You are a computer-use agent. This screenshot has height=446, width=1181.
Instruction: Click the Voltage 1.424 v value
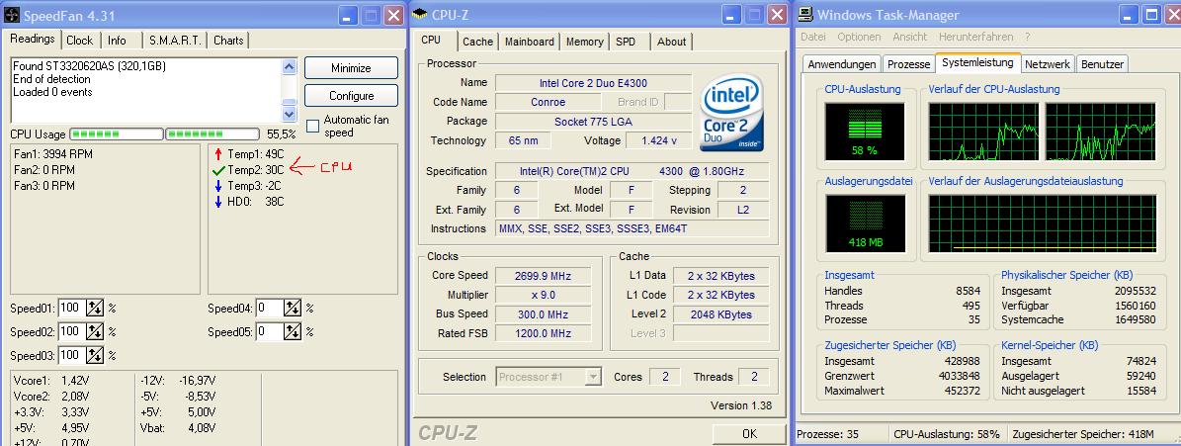pyautogui.click(x=658, y=140)
